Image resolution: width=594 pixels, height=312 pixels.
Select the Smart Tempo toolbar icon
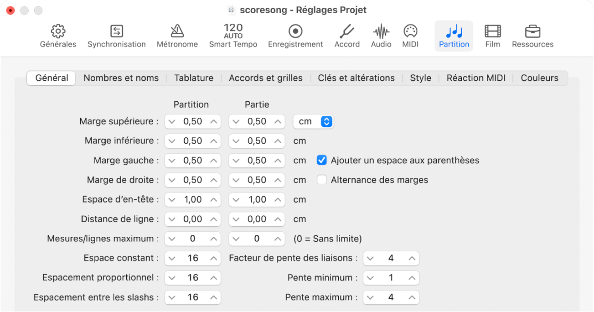(x=233, y=36)
